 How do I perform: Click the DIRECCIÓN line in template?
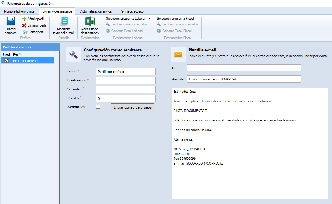[x=182, y=154]
